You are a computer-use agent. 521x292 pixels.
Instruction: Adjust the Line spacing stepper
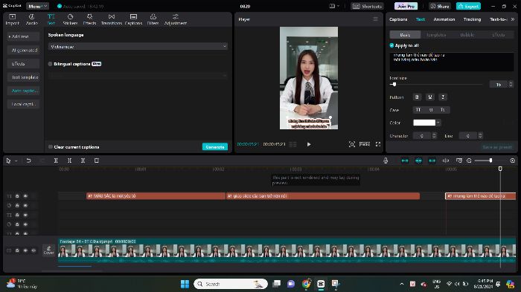(480, 136)
